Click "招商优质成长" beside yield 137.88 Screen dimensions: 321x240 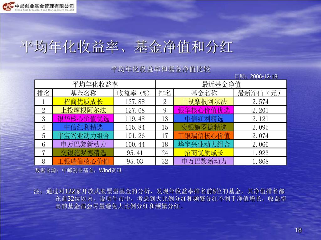83,102
